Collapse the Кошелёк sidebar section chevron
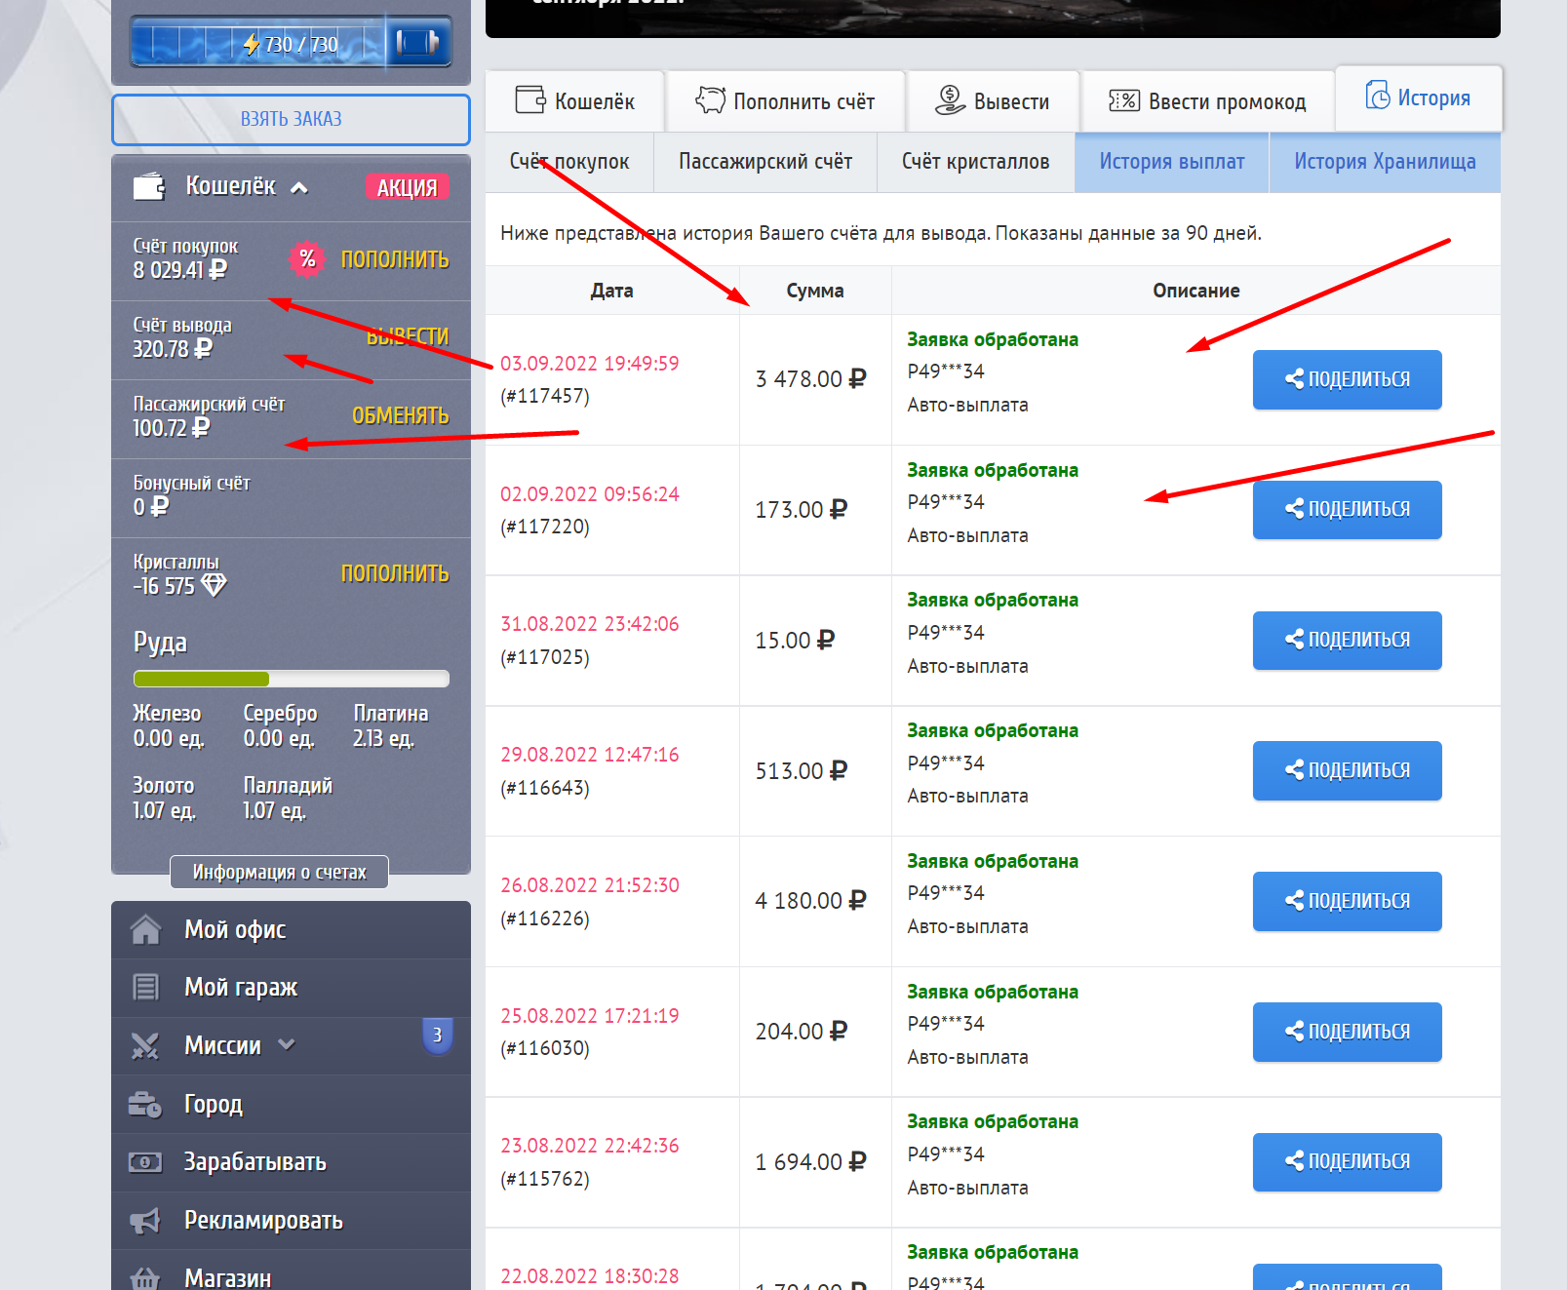1567x1290 pixels. pyautogui.click(x=299, y=187)
